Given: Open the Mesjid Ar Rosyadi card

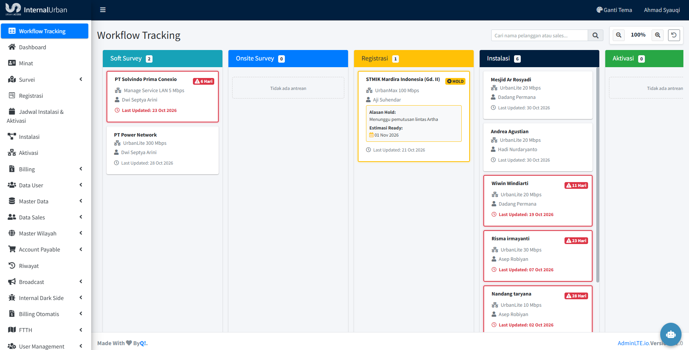Looking at the screenshot, I should [x=538, y=95].
